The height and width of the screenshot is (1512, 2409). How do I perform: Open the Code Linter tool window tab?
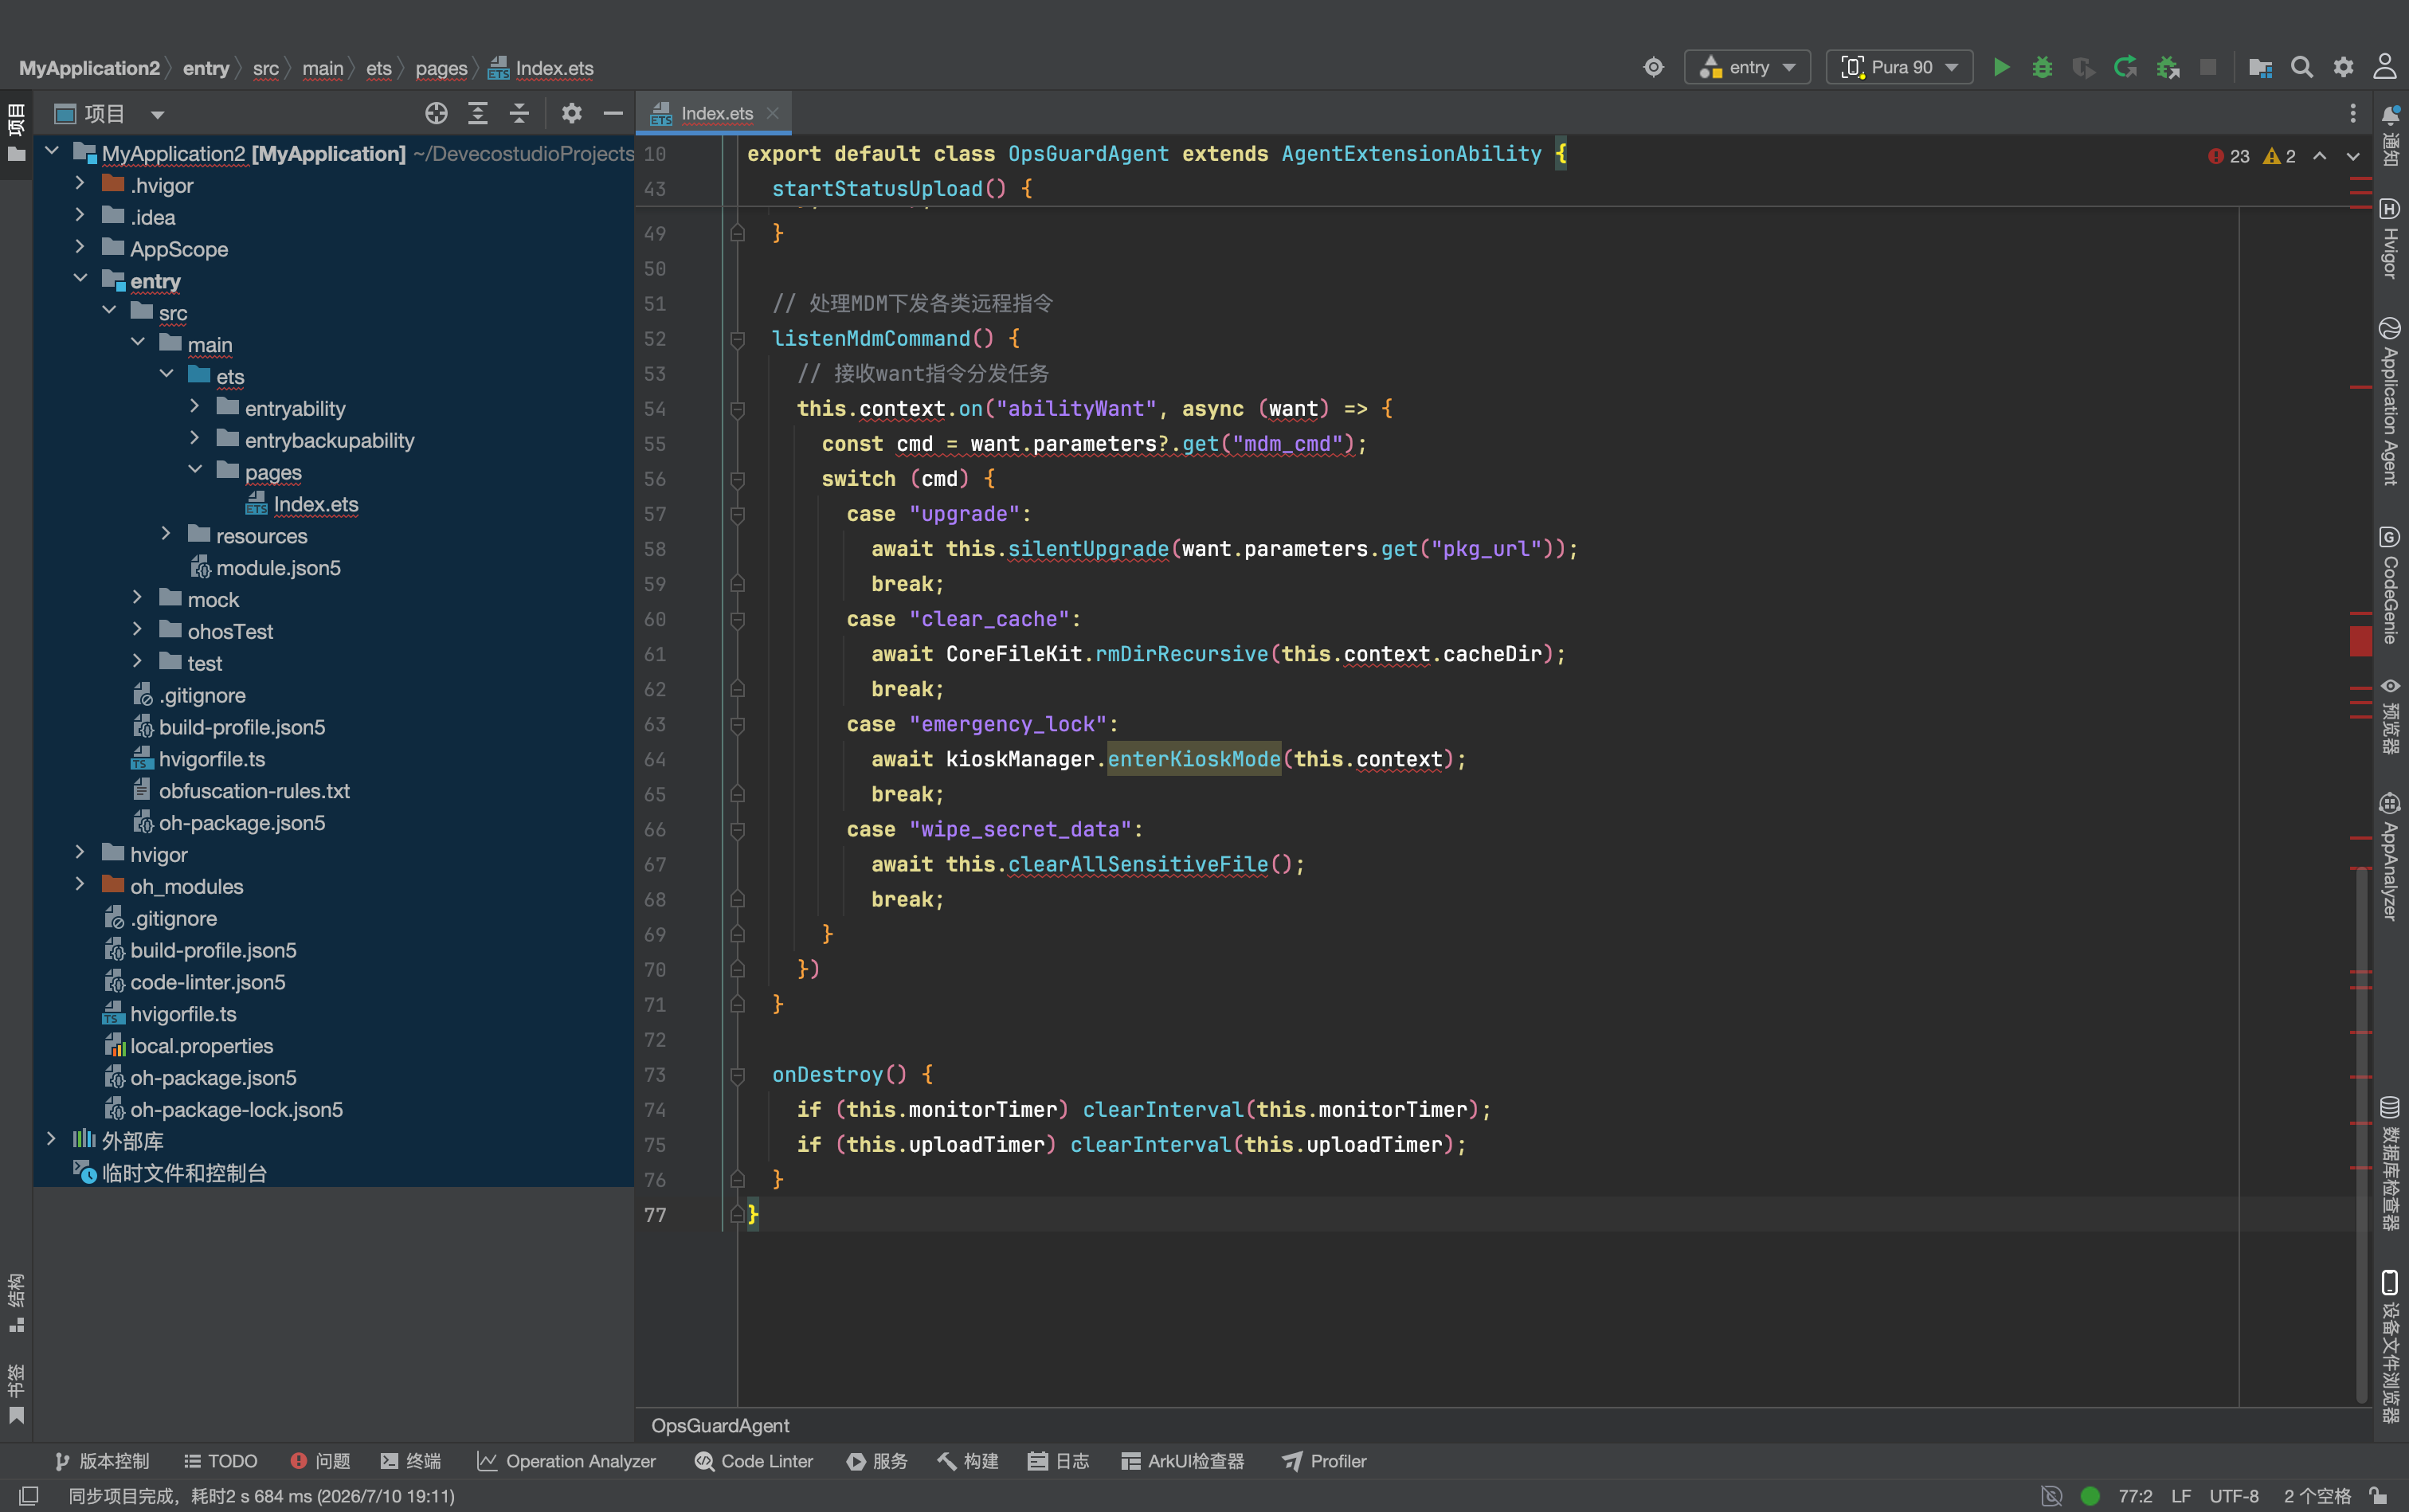click(754, 1461)
